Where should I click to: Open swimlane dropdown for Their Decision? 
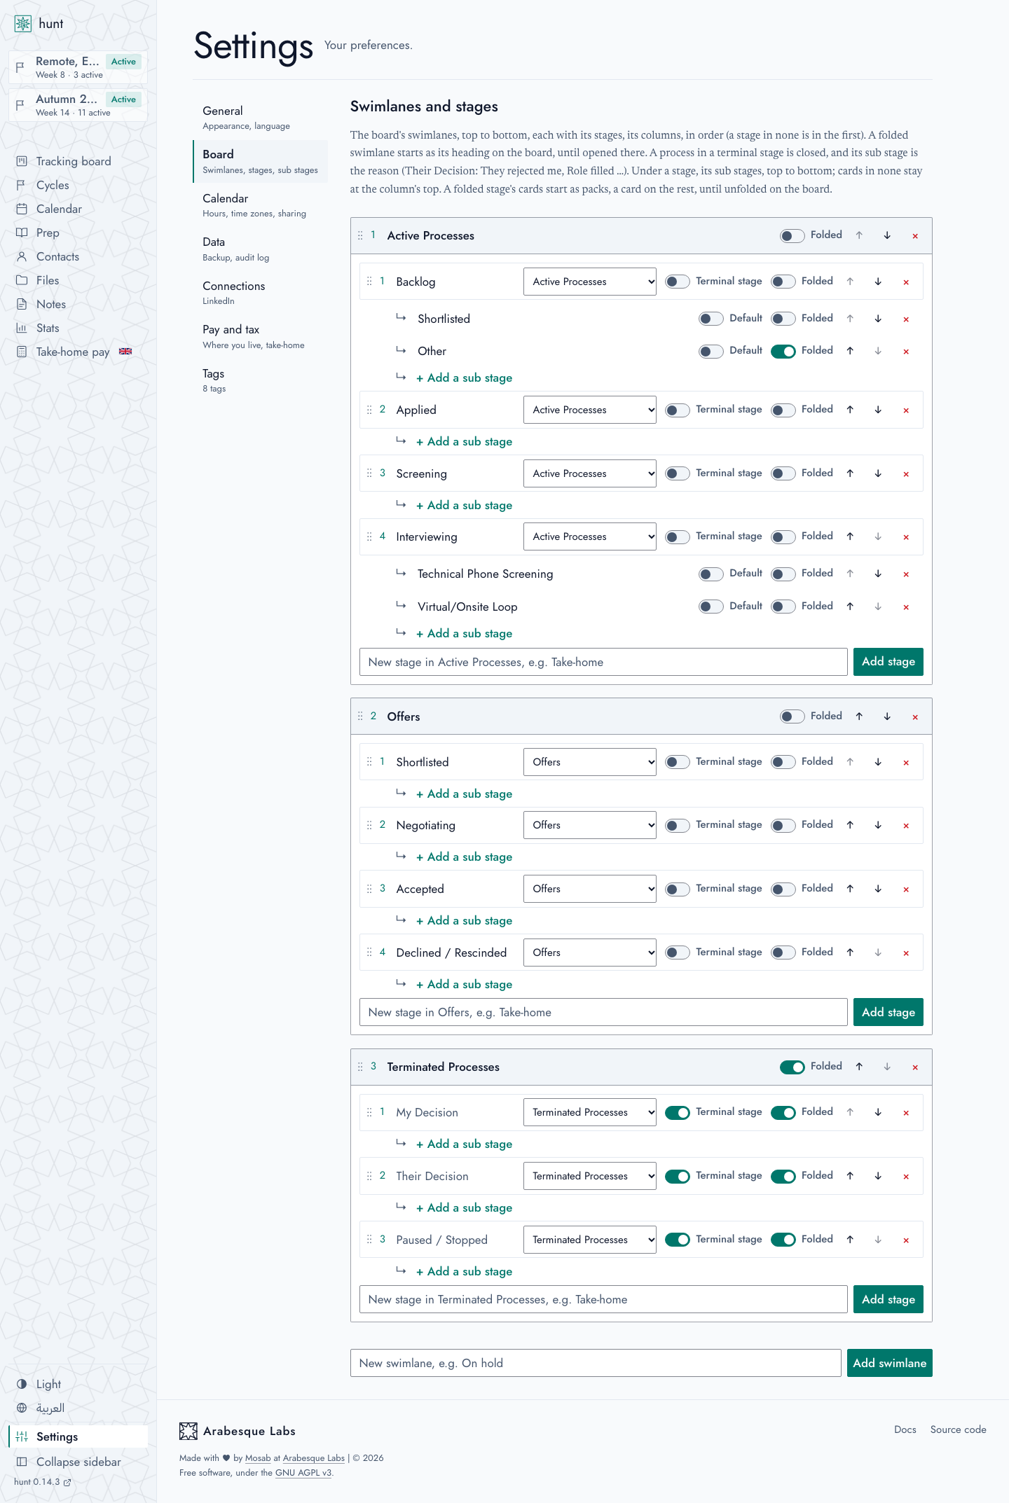pyautogui.click(x=590, y=1176)
